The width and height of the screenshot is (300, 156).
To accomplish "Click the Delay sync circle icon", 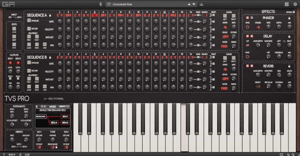I will [247, 57].
